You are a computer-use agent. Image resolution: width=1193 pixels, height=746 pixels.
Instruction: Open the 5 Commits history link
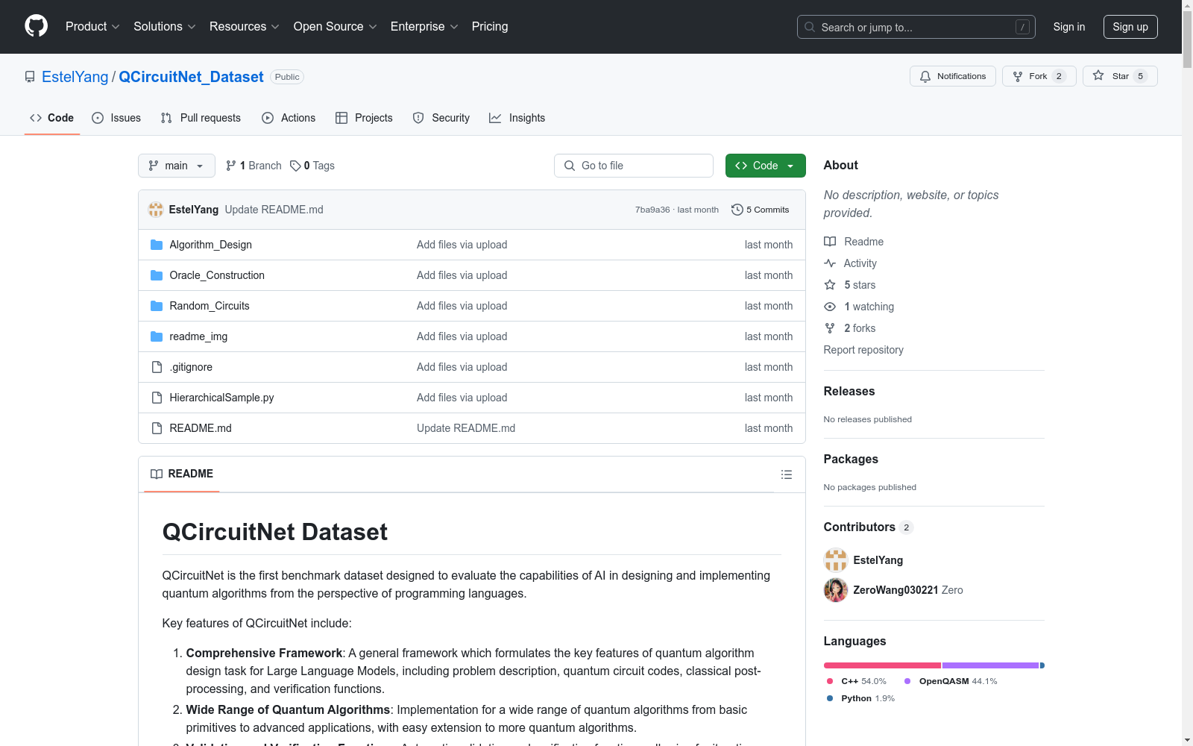tap(761, 210)
